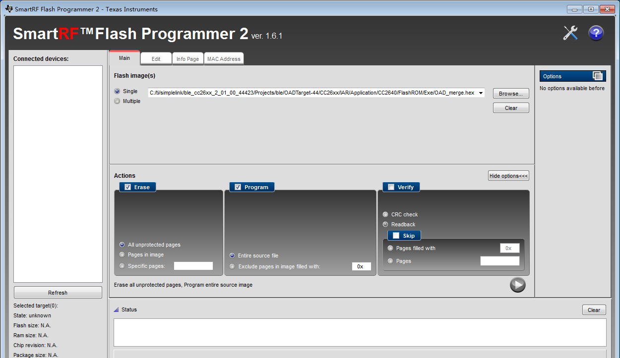The image size is (620, 358).
Task: Choose All unprotected pages erase option
Action: point(122,245)
